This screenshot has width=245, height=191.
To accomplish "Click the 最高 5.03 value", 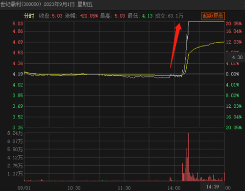I will tap(113, 16).
